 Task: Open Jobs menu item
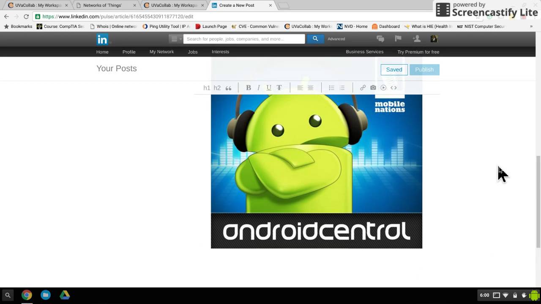[193, 52]
